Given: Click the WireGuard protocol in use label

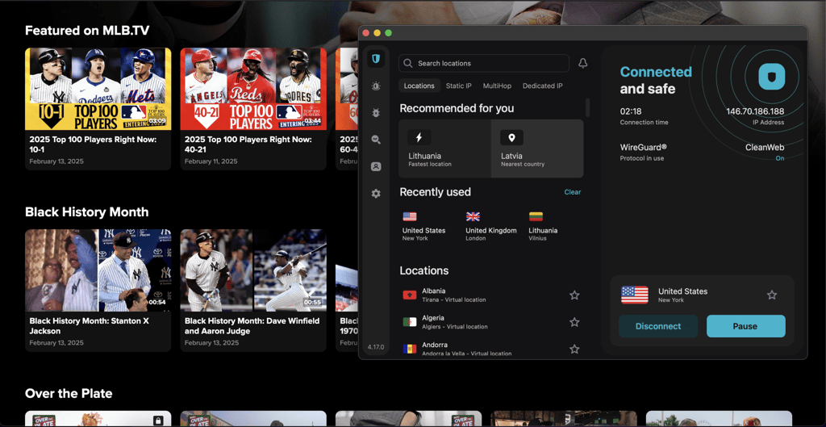Looking at the screenshot, I should coord(642,152).
